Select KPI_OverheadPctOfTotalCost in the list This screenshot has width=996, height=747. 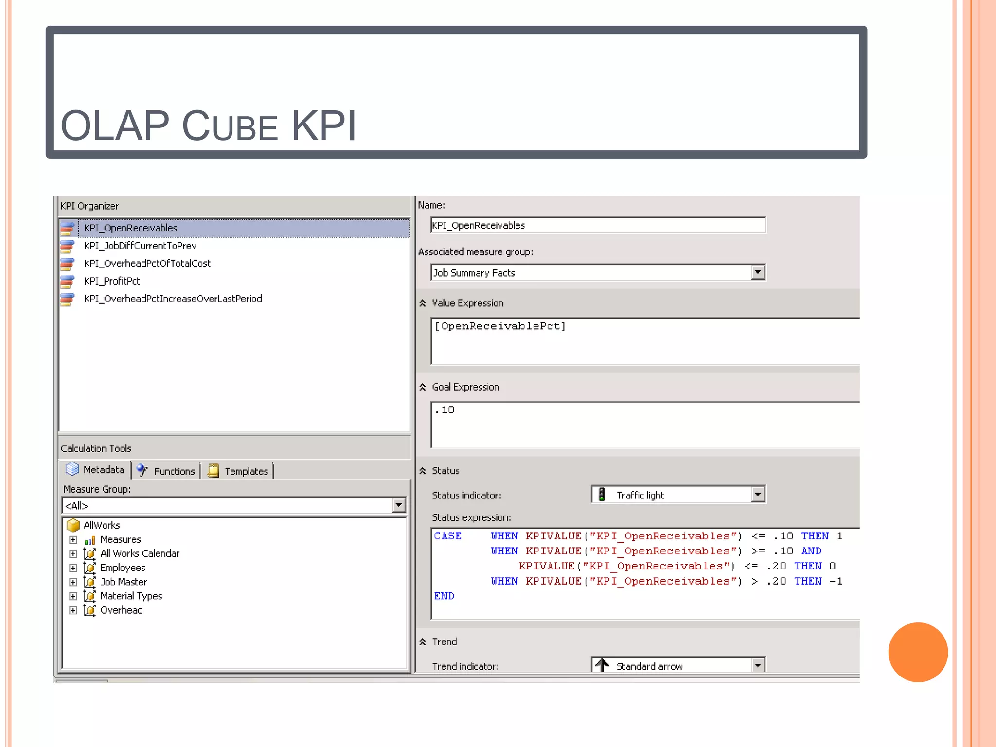click(147, 263)
